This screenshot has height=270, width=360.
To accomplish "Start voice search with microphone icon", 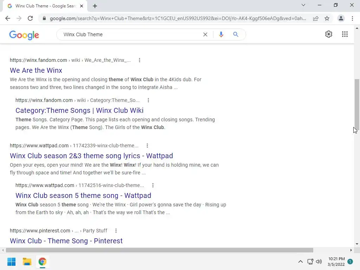I will pyautogui.click(x=221, y=34).
